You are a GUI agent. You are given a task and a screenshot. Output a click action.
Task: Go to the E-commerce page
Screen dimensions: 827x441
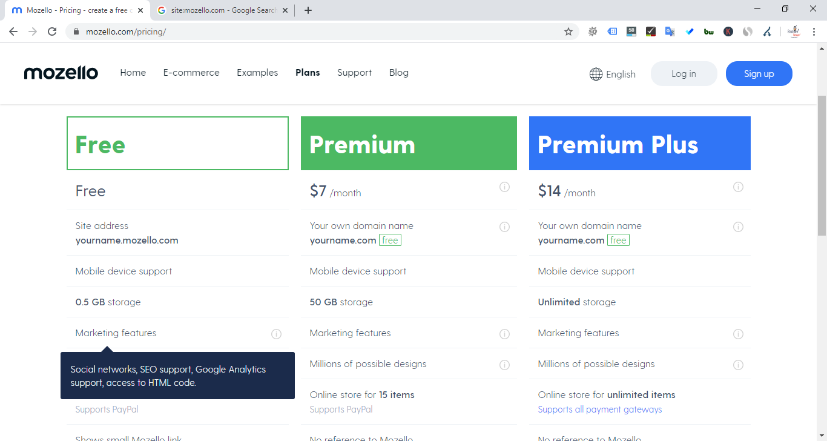click(191, 73)
